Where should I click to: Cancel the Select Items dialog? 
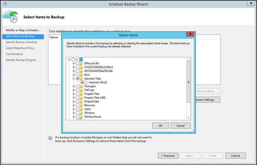181,126
